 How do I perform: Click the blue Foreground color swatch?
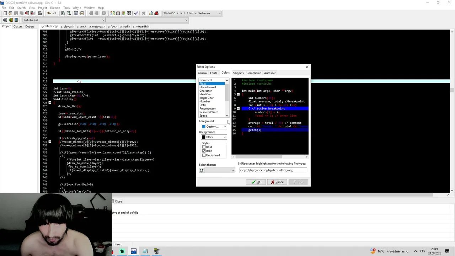click(x=204, y=127)
